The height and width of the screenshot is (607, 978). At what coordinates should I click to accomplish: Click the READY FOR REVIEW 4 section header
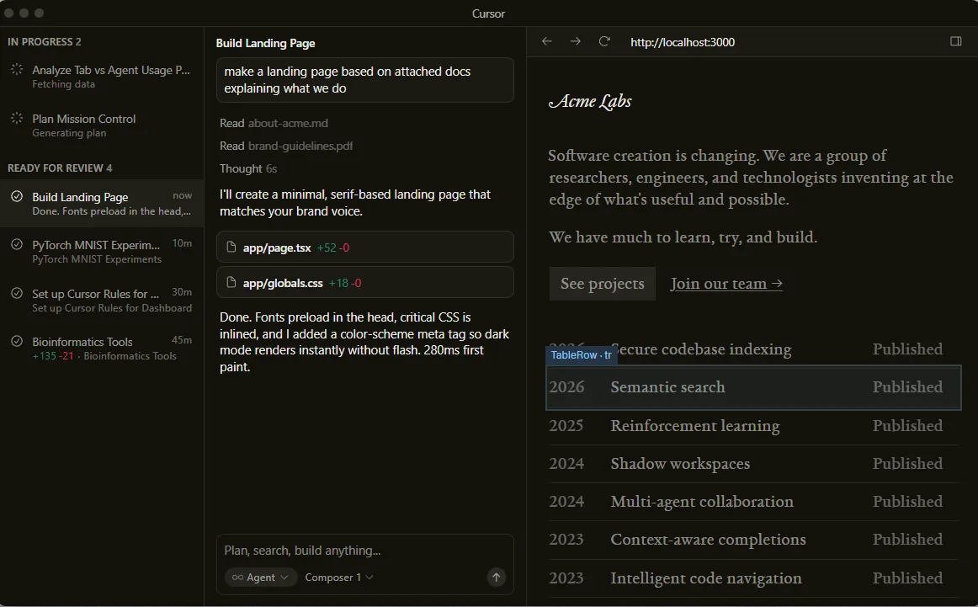tap(60, 168)
